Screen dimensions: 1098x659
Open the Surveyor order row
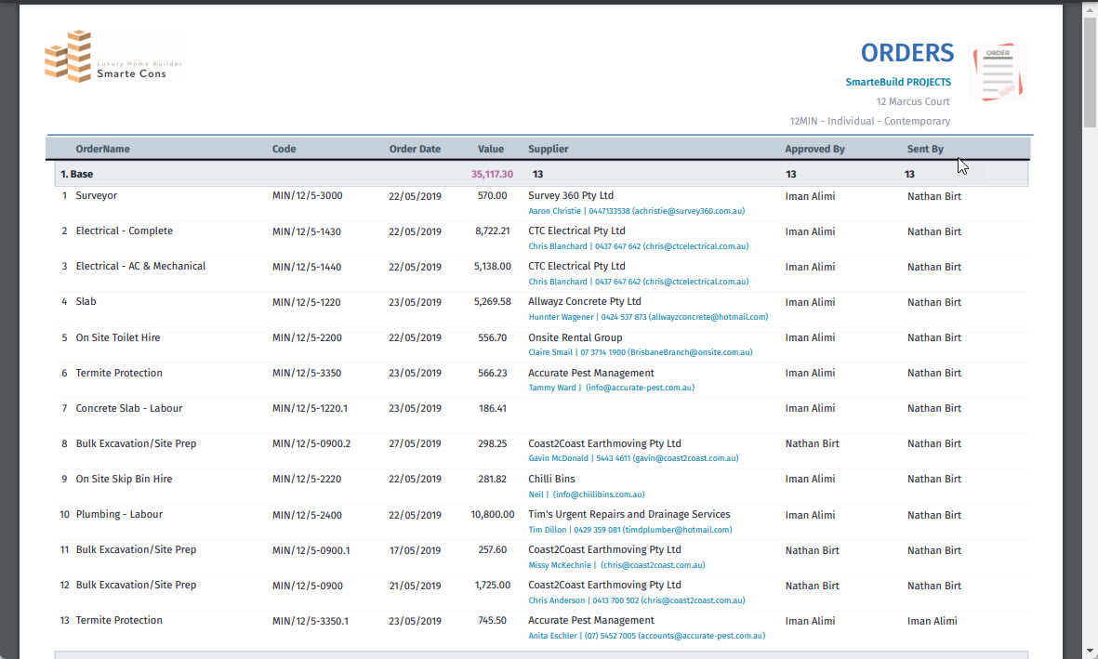click(x=99, y=195)
